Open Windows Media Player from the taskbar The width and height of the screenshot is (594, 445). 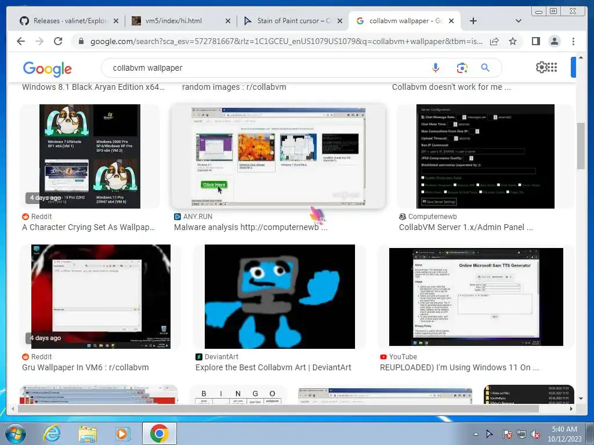tap(123, 433)
